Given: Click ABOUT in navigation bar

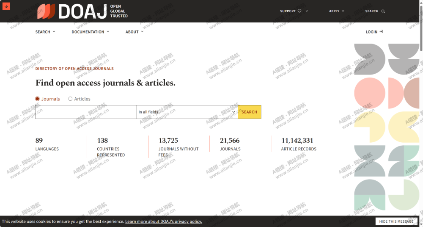Looking at the screenshot, I should (x=132, y=32).
